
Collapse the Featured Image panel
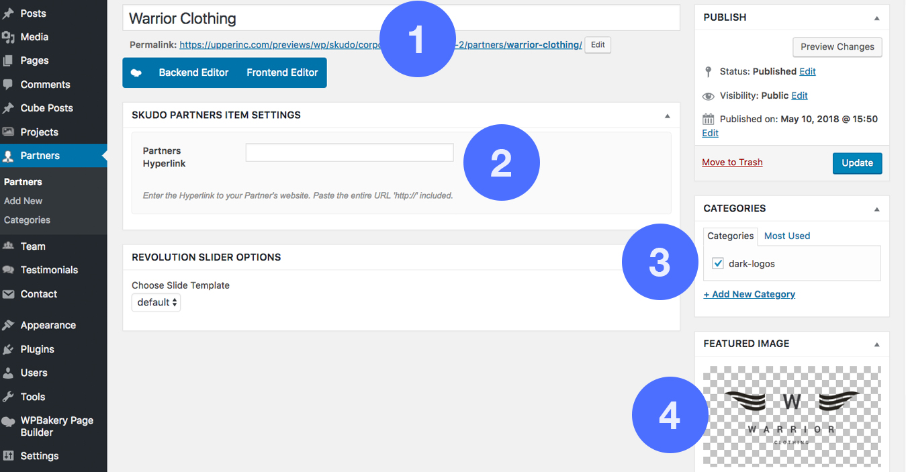[x=876, y=344]
